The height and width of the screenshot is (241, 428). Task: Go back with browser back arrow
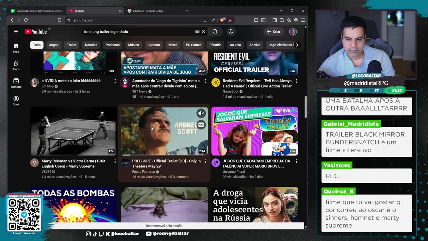(x=12, y=20)
